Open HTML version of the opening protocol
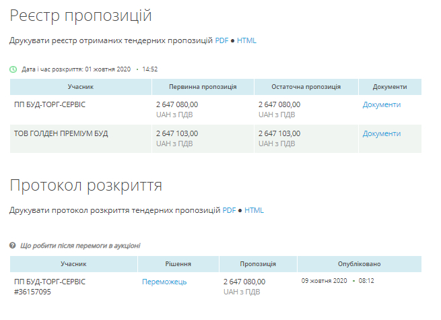 click(254, 210)
